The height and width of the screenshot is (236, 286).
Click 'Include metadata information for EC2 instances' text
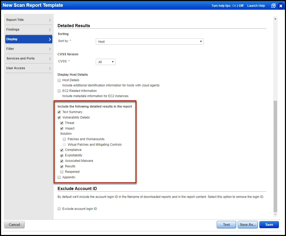[x=96, y=96]
